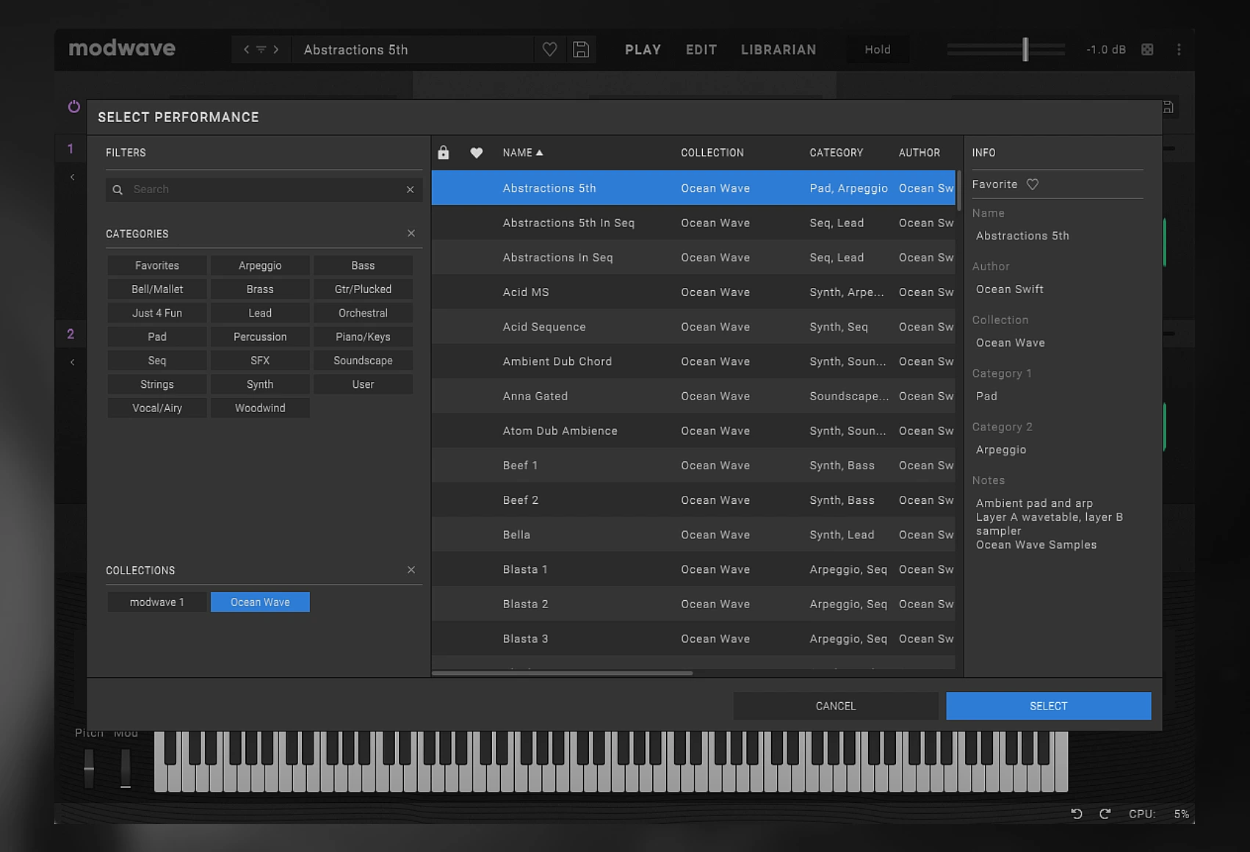
Task: Go to next performance arrow
Action: (276, 49)
